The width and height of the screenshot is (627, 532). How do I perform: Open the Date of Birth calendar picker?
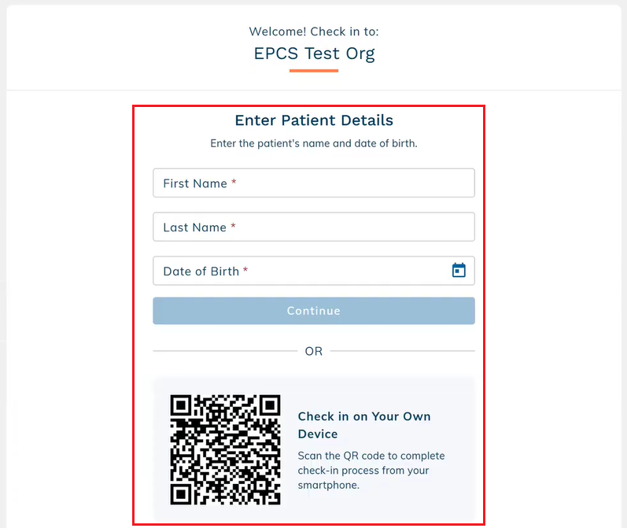pos(459,271)
